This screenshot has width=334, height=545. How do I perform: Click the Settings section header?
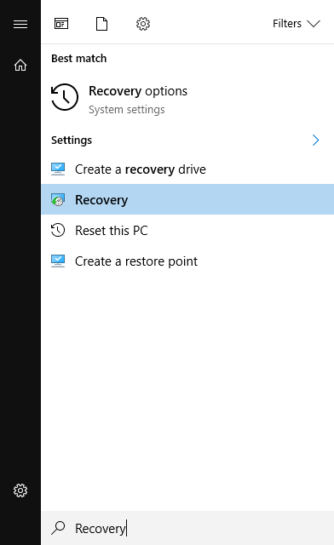[x=72, y=140]
